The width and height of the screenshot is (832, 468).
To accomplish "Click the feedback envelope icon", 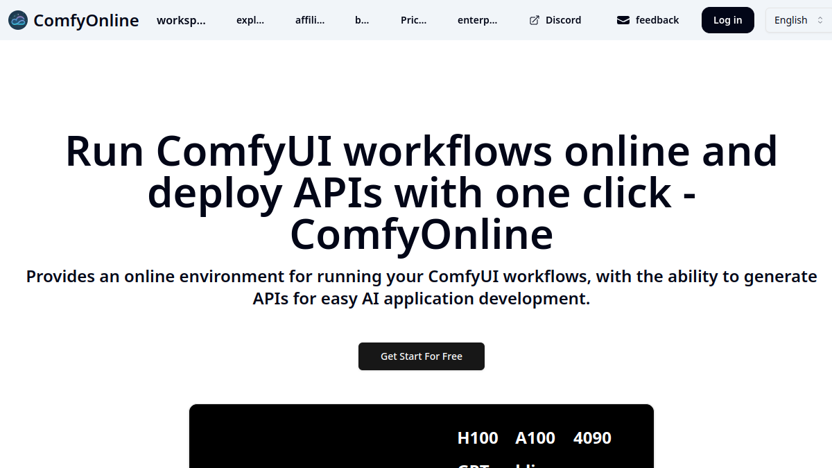I will [623, 20].
